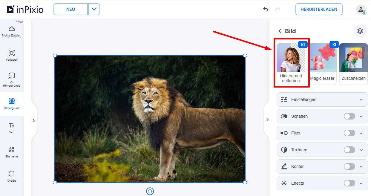Open KI-Hintergründe sidebar tool
371x196 pixels.
coord(12,80)
